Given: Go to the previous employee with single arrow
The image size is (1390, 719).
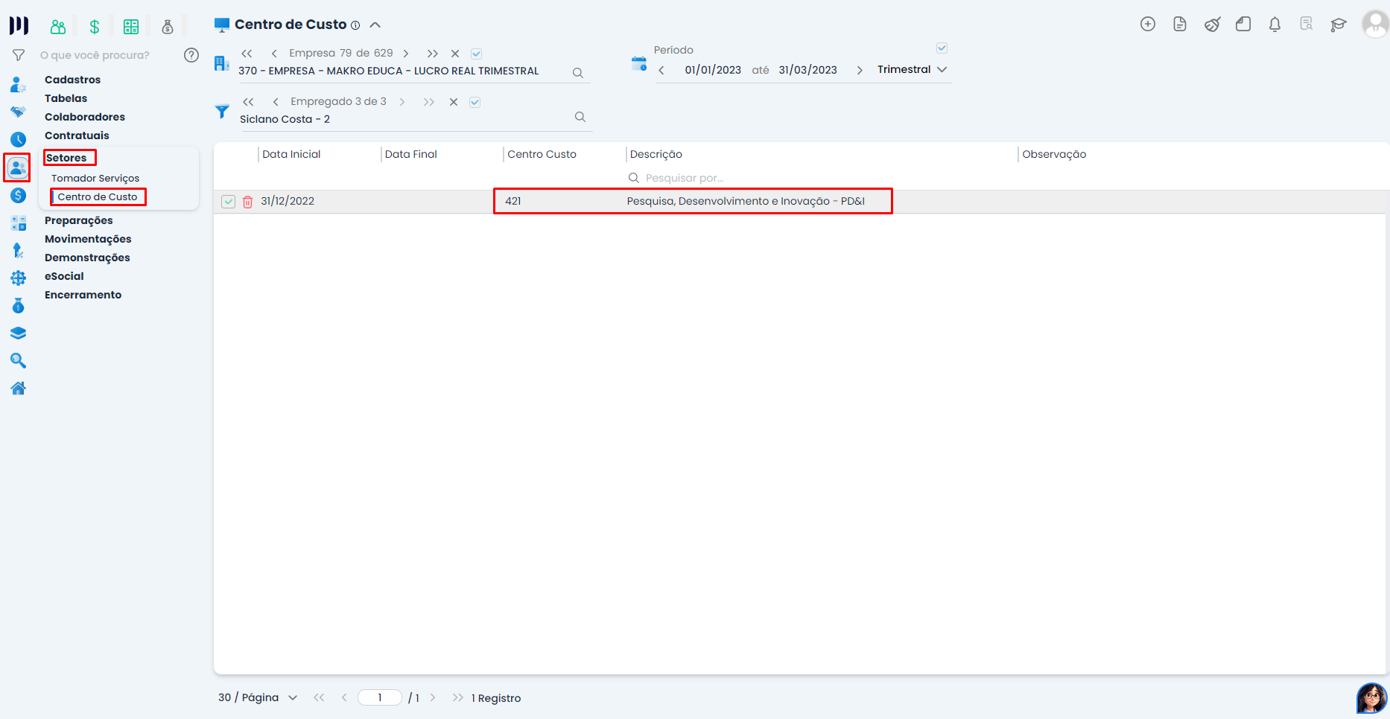Looking at the screenshot, I should pyautogui.click(x=276, y=102).
